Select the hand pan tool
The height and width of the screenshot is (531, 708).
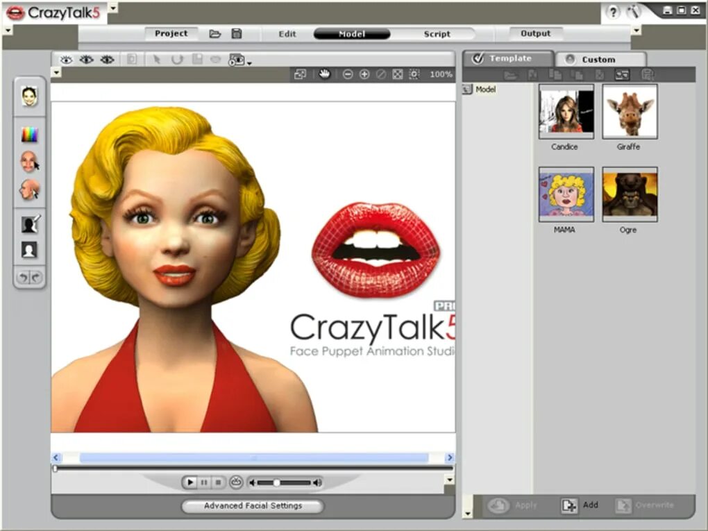[x=324, y=74]
